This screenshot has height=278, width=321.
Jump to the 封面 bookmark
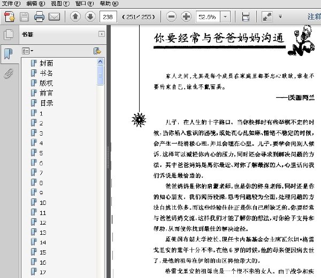(47, 63)
